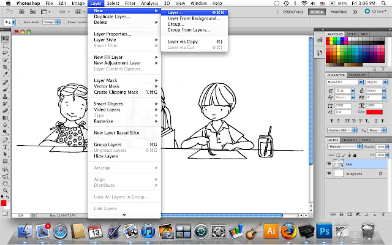Select the Horizontal Type tool
Image resolution: width=392 pixels, height=245 pixels.
[x=5, y=147]
